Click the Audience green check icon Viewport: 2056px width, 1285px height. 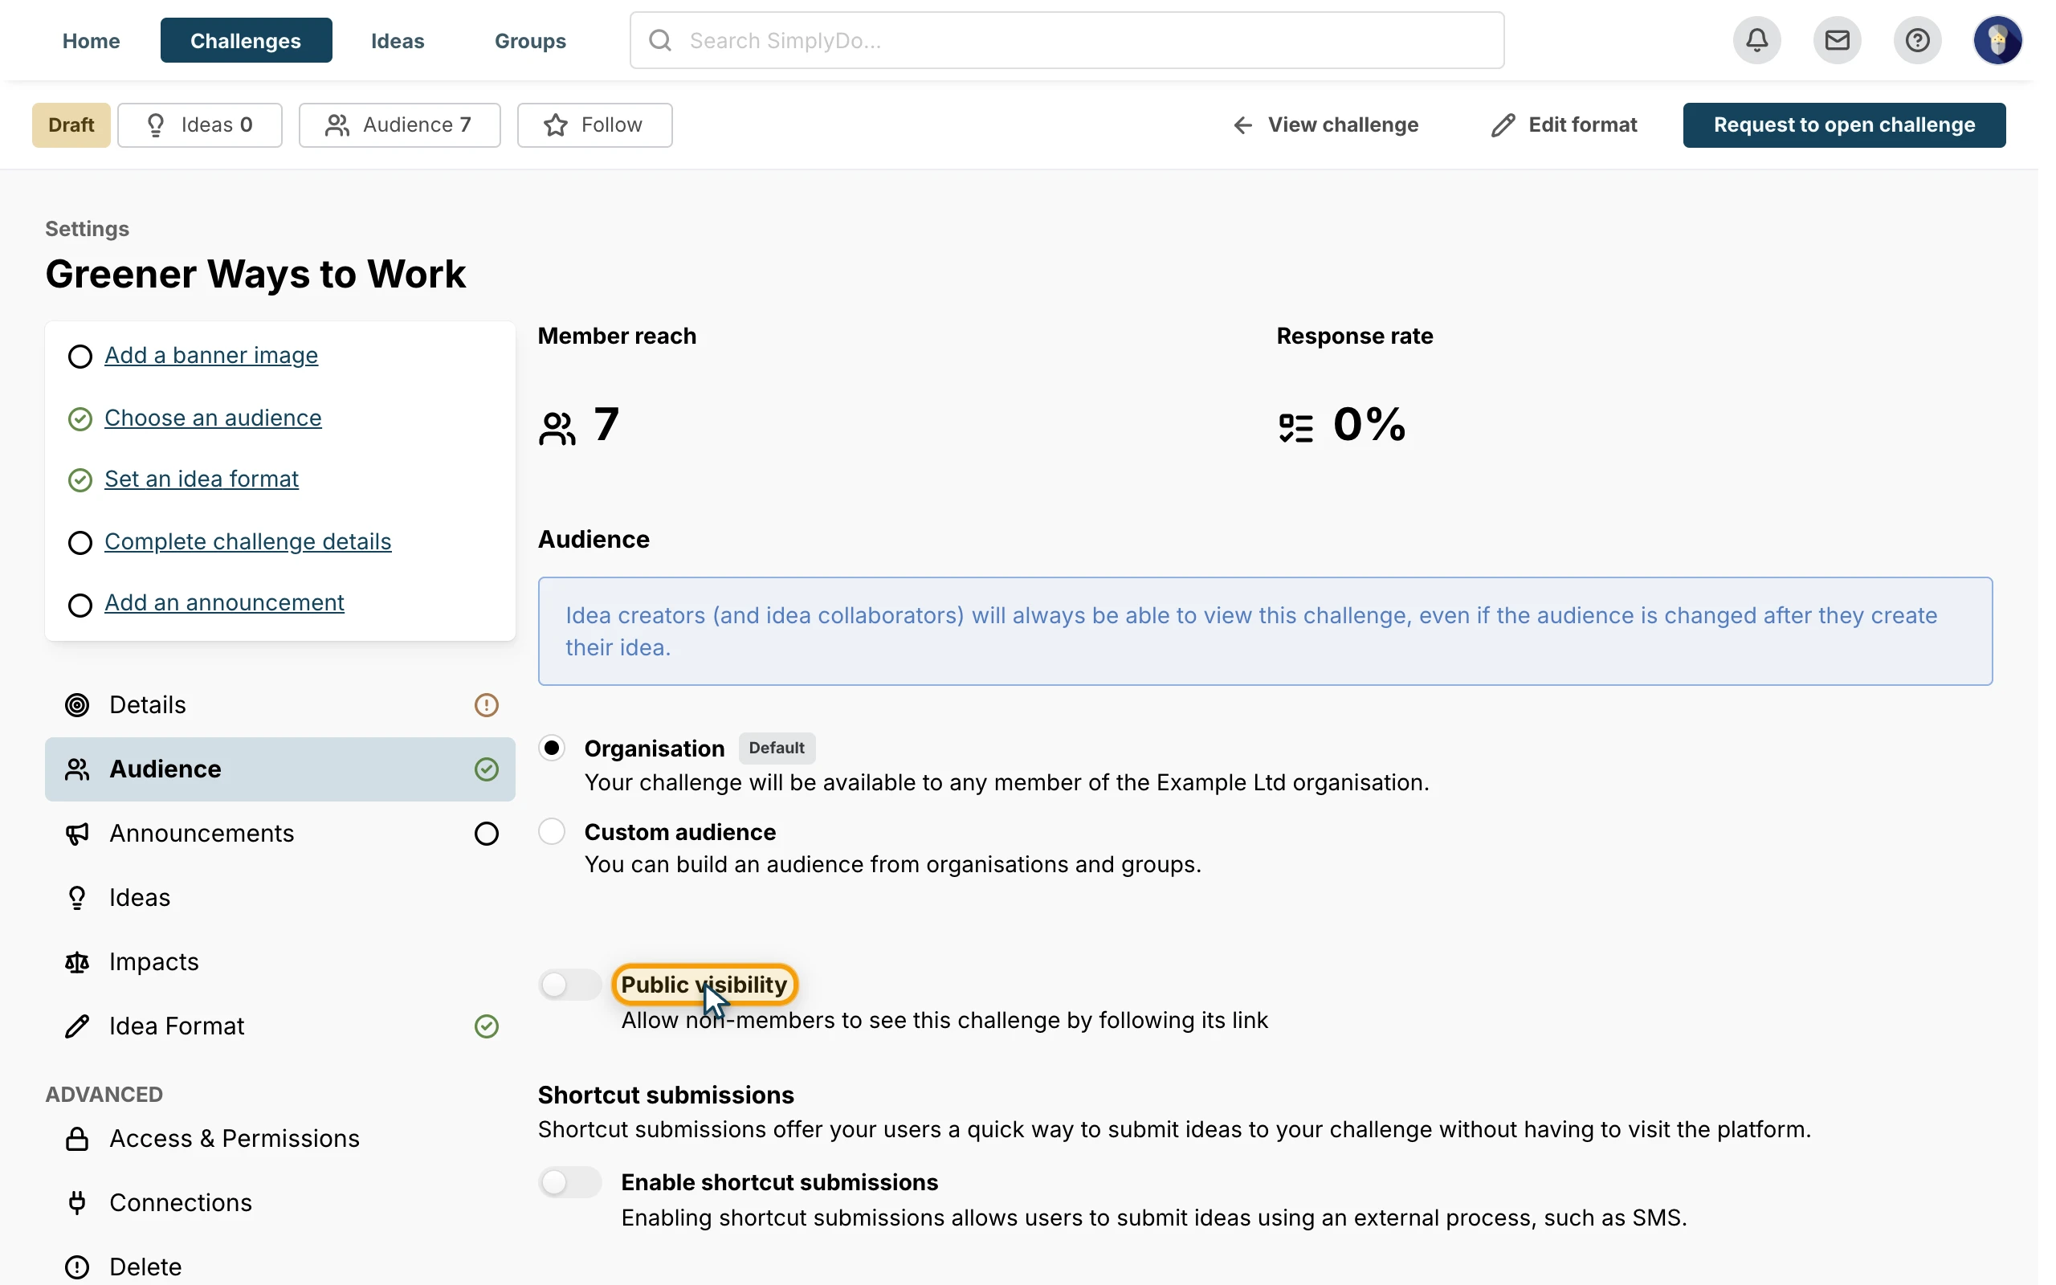[486, 769]
